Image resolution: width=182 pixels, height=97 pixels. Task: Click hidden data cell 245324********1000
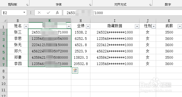(x=115, y=32)
